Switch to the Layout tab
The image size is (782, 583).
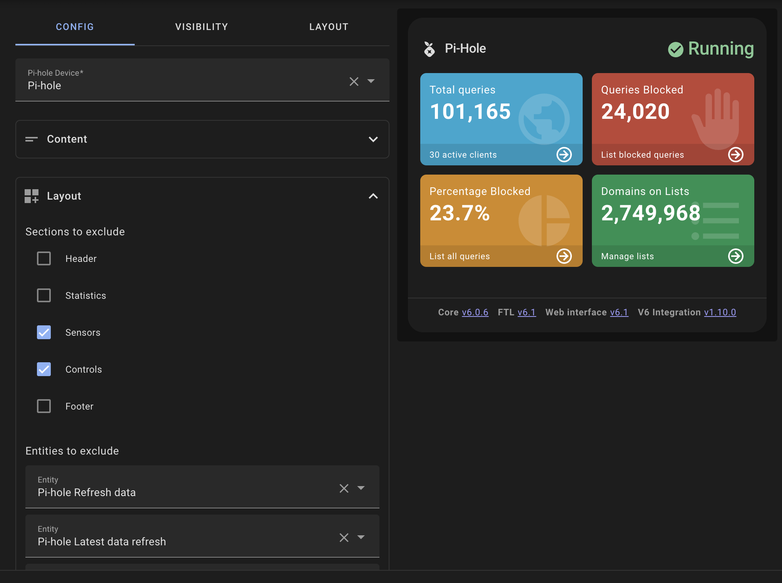coord(329,27)
